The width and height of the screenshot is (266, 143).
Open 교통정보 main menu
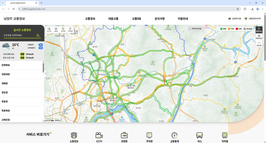coord(90,19)
